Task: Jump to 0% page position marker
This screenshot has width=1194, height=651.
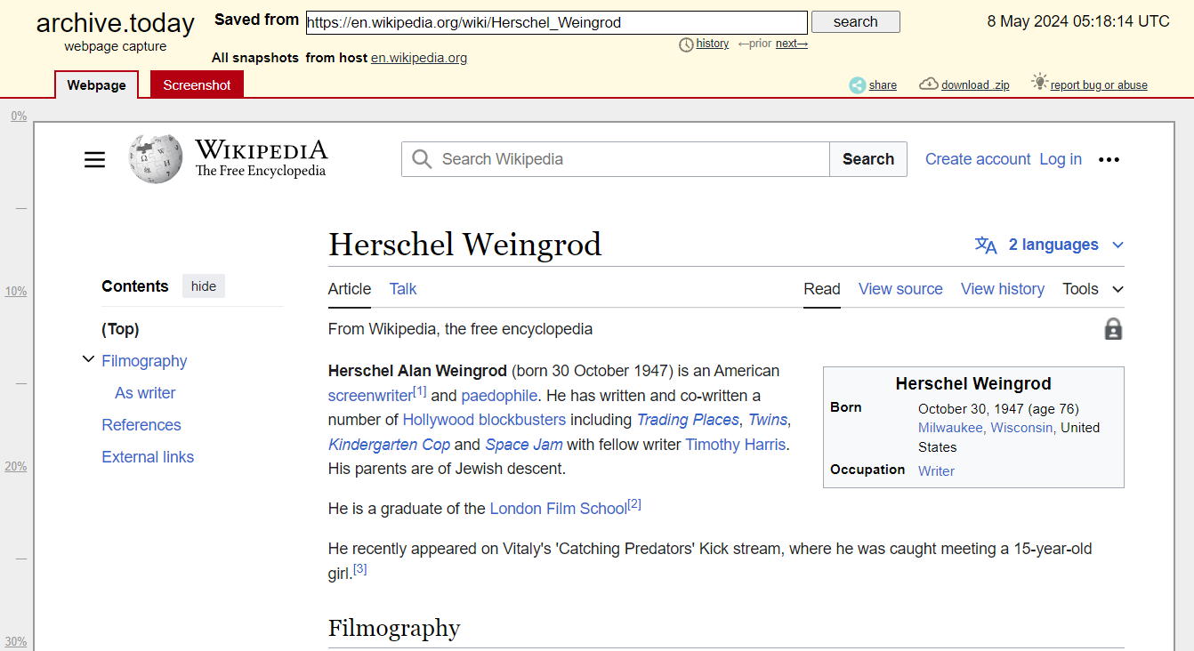Action: (x=19, y=116)
